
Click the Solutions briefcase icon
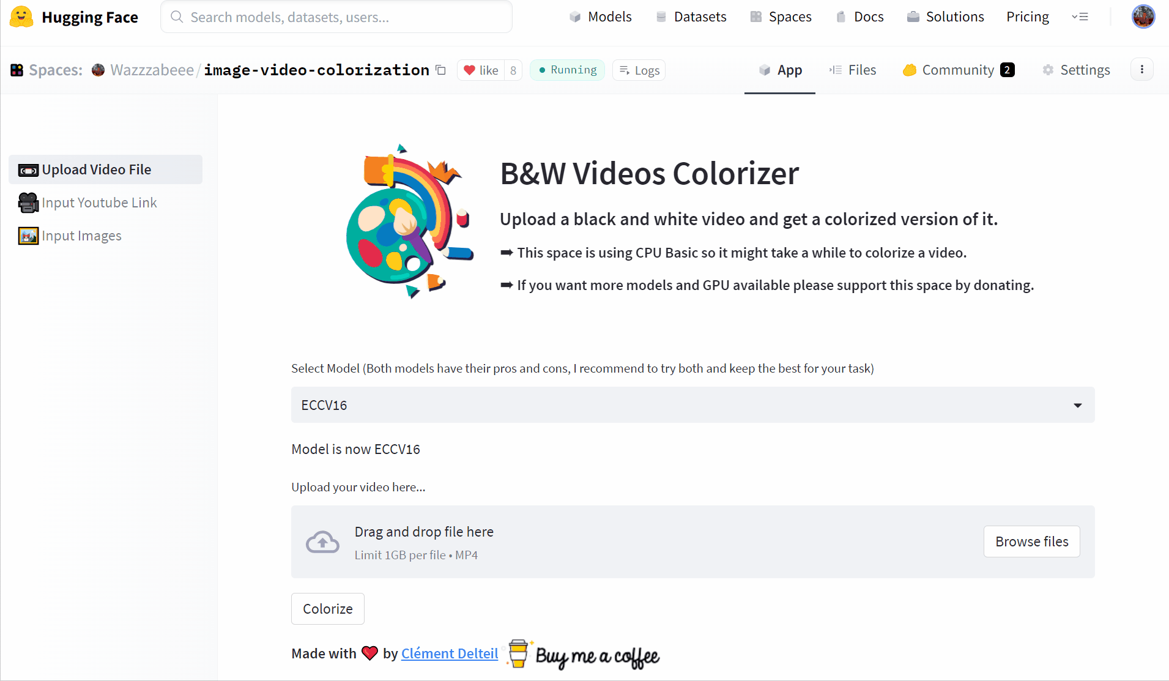click(913, 17)
